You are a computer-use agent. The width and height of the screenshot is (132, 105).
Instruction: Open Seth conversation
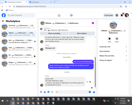[18, 49]
